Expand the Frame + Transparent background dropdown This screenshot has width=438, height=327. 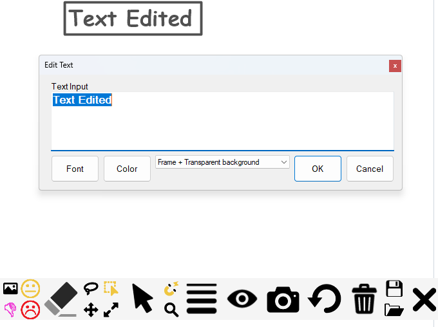click(x=222, y=162)
